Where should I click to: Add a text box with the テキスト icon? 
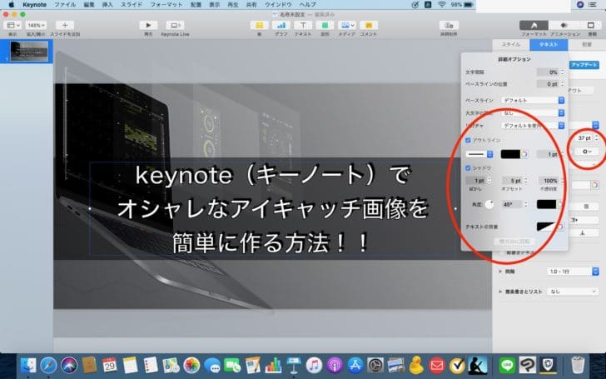303,25
